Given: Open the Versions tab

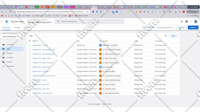Looking at the screenshot, I should pyautogui.click(x=17, y=27).
